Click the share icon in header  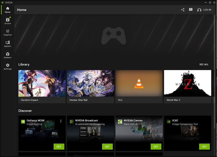pyautogui.click(x=183, y=10)
